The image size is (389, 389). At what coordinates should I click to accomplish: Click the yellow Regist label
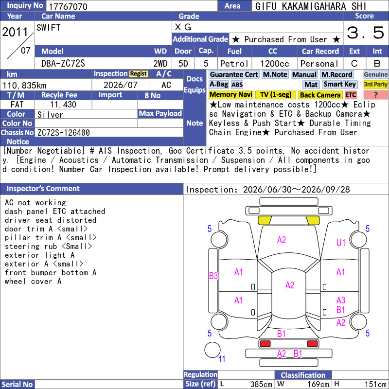click(x=139, y=74)
